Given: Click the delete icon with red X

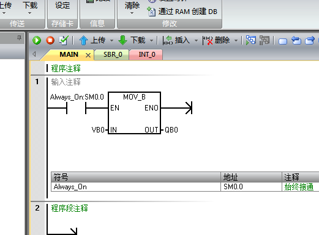Looking at the screenshot, I should pos(208,40).
